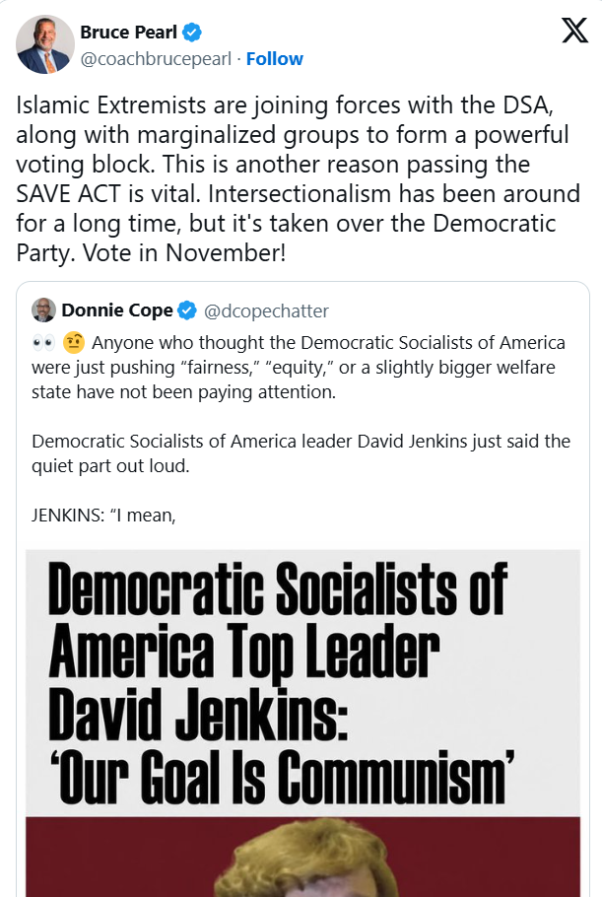Open quoted tweet text about Democratic Socialists
The width and height of the screenshot is (602, 897).
299,368
